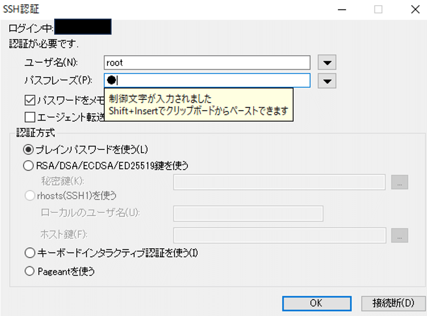
Task: Enable the エージェント転送 checkbox
Action: (29, 117)
